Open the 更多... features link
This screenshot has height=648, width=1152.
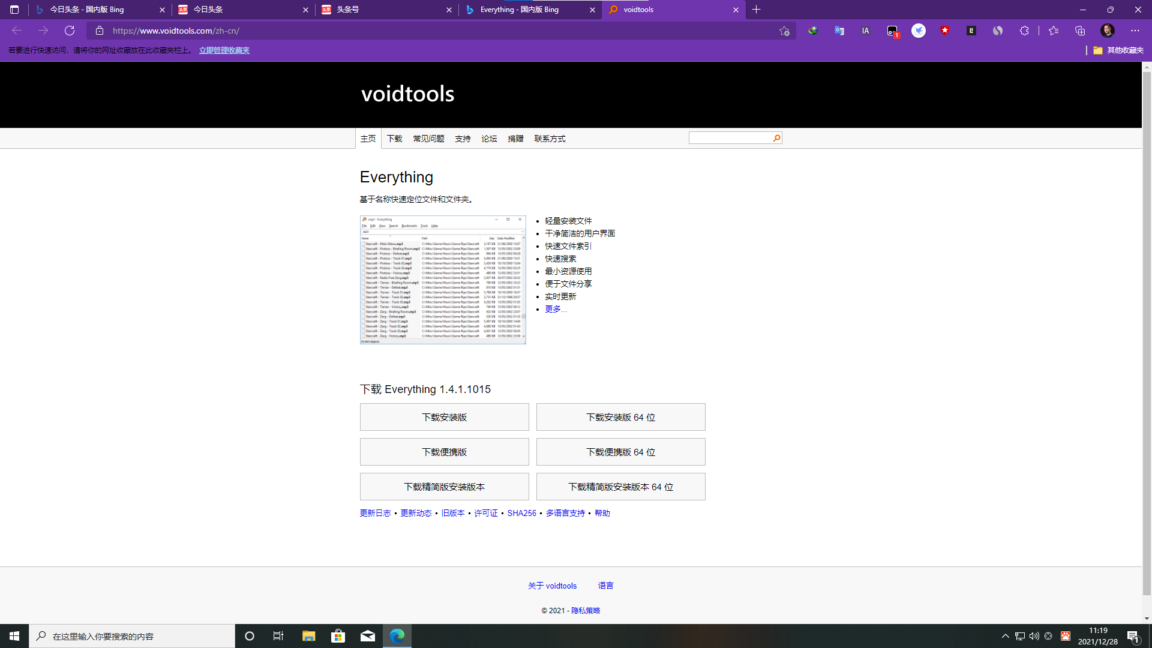pos(556,309)
